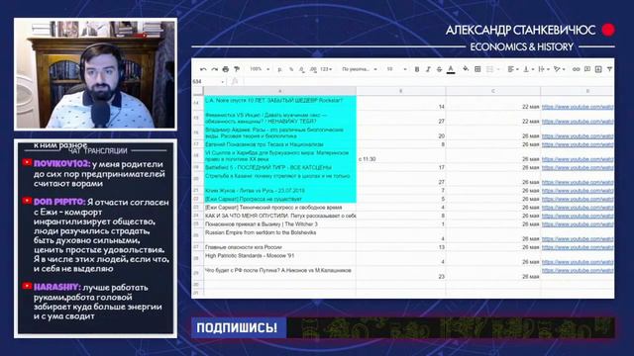Toggle Italic formatting

coord(428,69)
